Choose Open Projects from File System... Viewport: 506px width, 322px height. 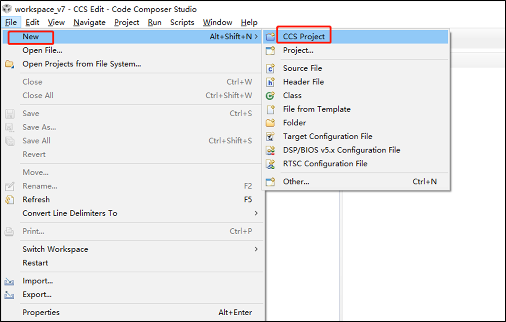click(x=133, y=64)
